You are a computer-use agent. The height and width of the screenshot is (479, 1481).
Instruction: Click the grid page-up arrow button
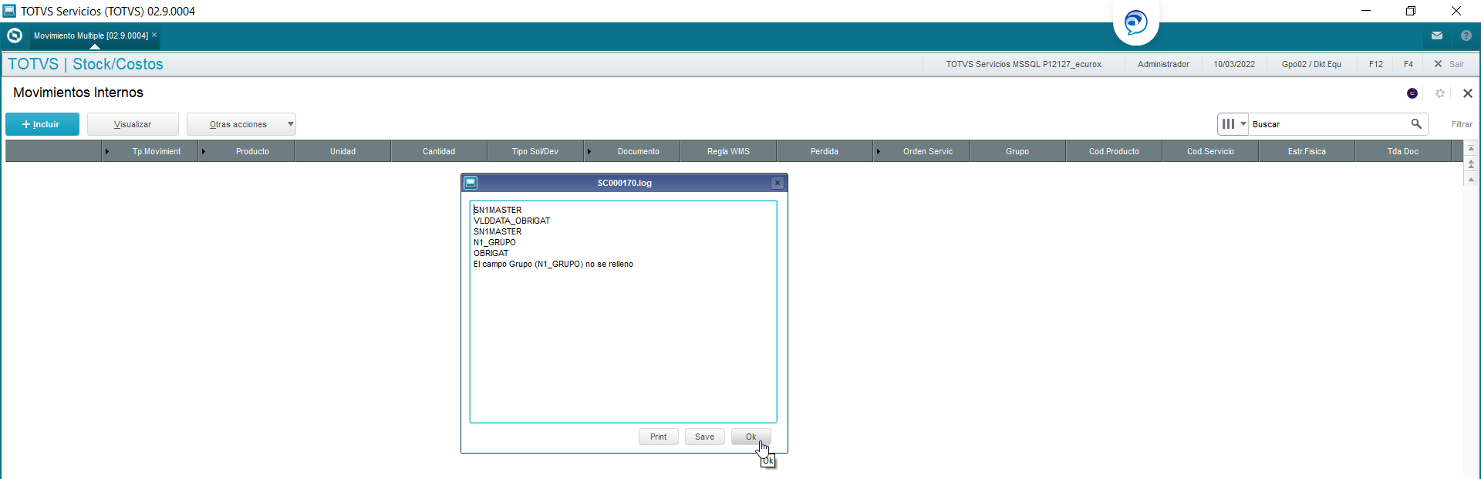[x=1471, y=164]
